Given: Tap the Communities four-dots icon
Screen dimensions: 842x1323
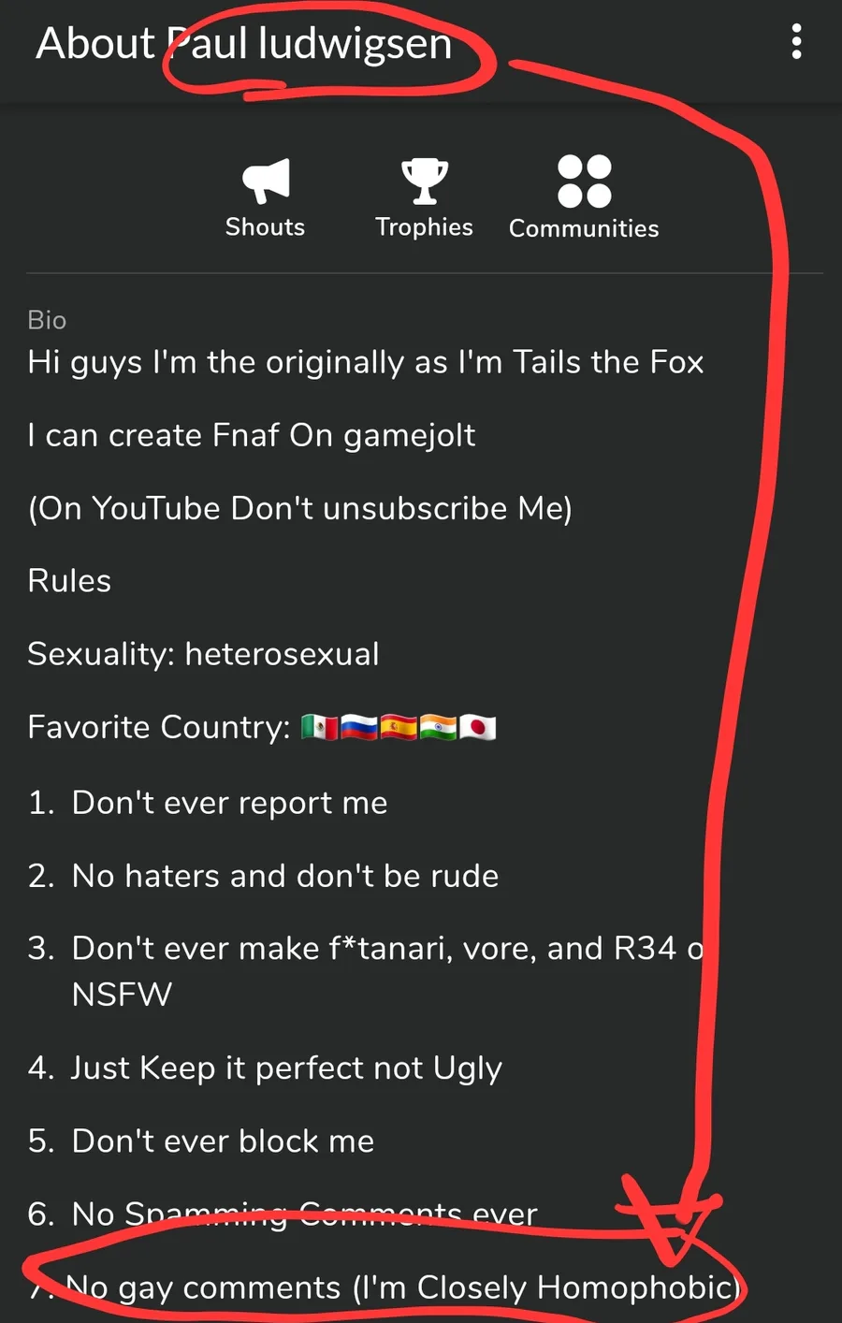Looking at the screenshot, I should pos(584,181).
